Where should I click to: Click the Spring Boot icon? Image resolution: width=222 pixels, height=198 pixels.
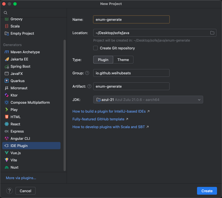tap(6, 66)
